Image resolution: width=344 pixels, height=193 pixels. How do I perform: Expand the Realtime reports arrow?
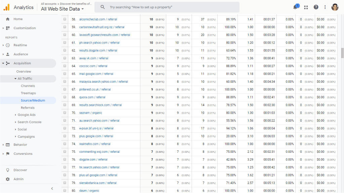[x=3, y=45]
